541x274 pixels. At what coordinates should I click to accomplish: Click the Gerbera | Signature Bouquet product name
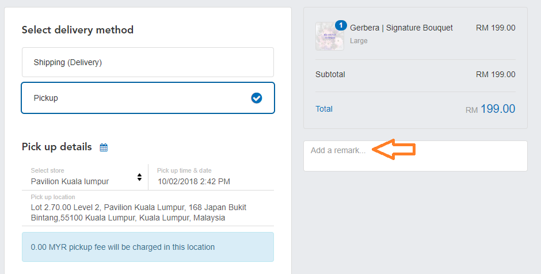[x=401, y=28]
